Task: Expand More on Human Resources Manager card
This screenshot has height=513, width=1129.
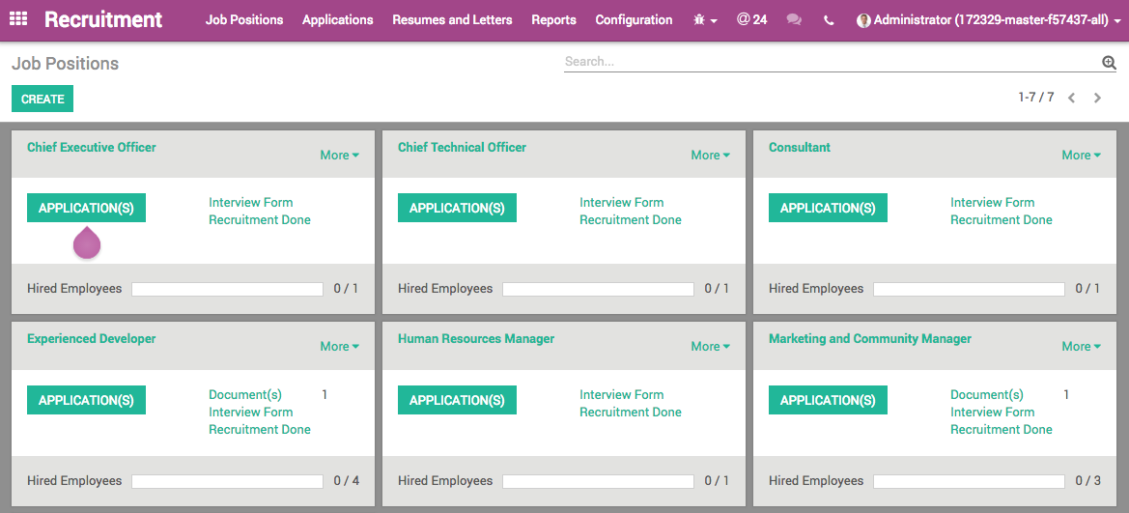Action: (710, 347)
